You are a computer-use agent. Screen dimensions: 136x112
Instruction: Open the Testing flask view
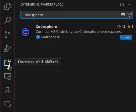(8, 90)
